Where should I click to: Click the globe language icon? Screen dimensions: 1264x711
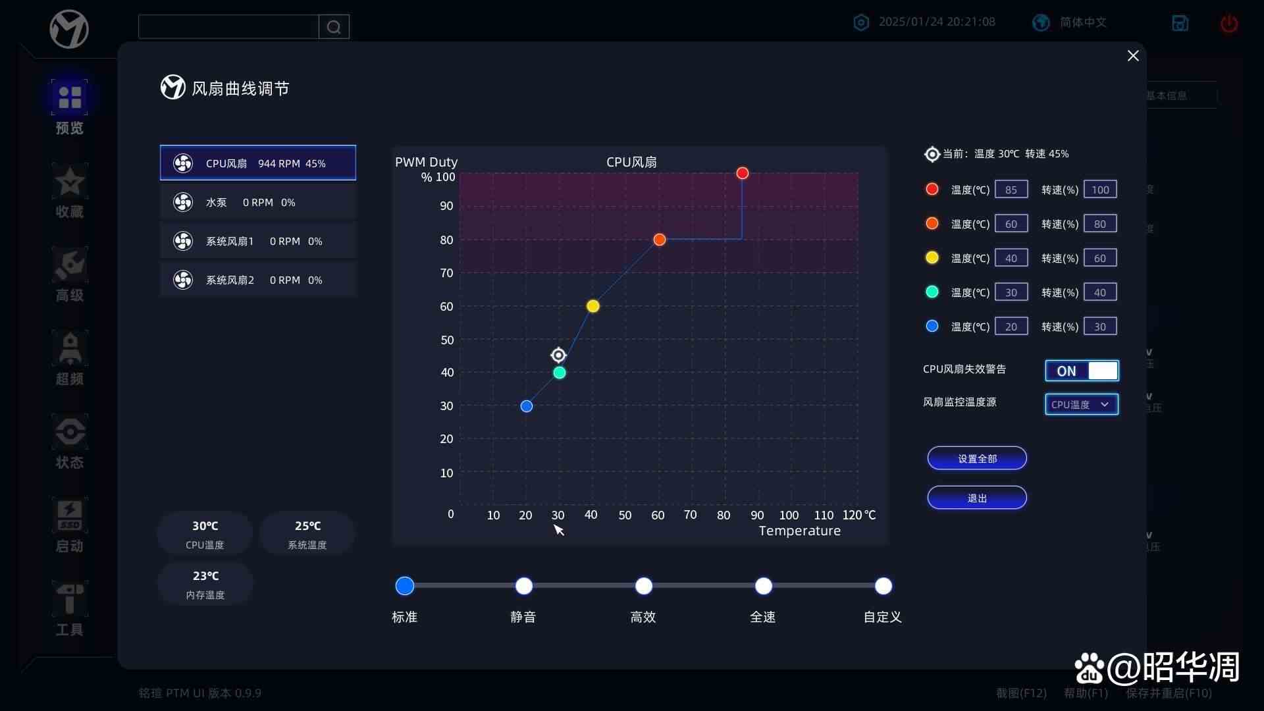(x=1041, y=22)
